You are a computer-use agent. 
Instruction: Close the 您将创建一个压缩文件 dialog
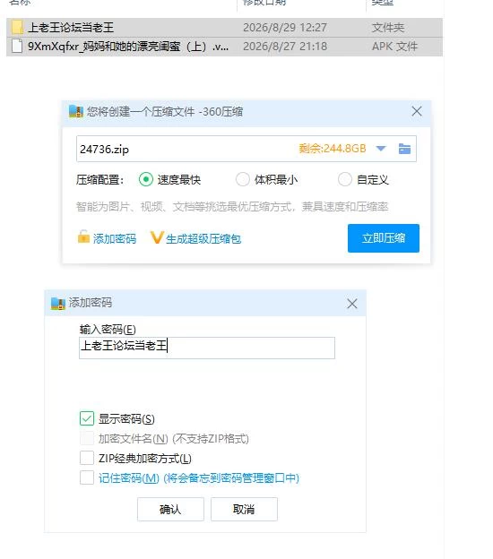coord(417,111)
